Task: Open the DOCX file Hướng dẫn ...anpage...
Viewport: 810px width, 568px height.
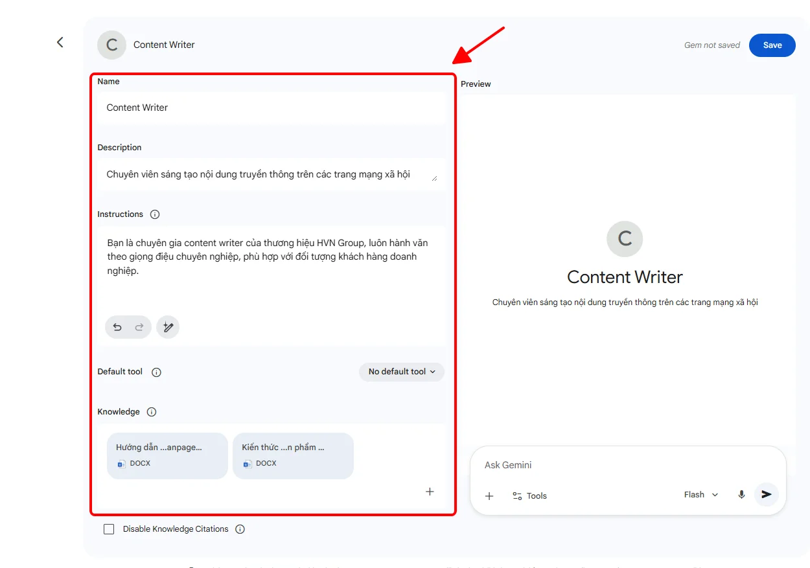Action: (167, 456)
